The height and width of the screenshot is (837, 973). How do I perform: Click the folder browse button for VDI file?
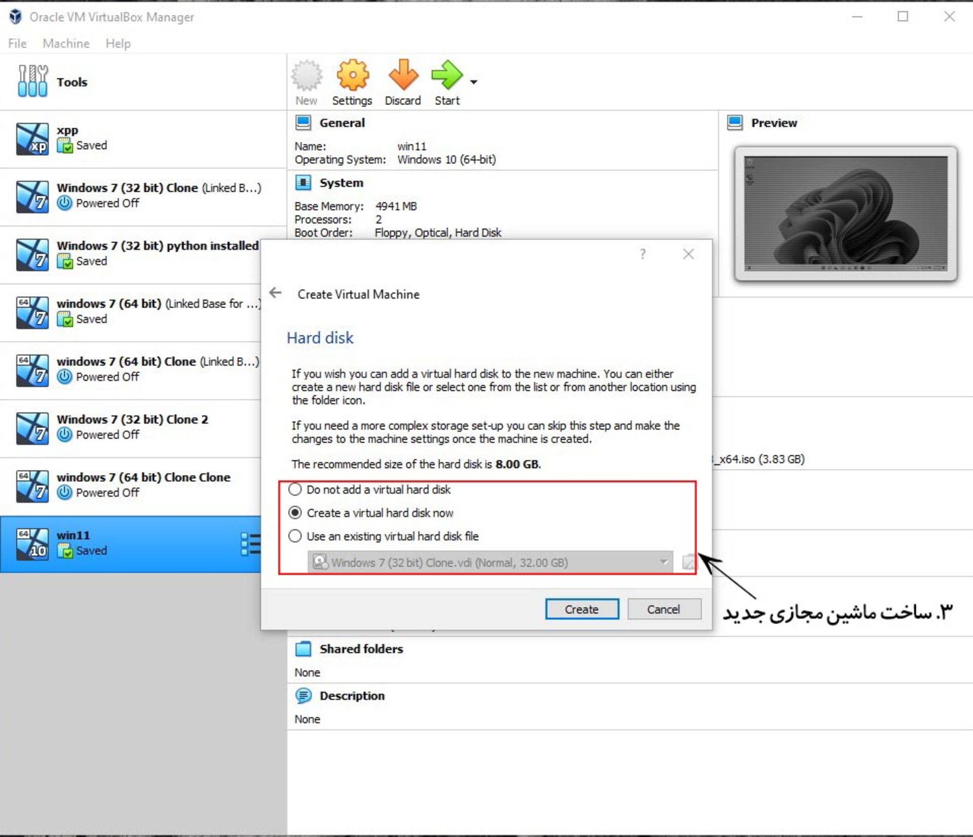pyautogui.click(x=688, y=562)
